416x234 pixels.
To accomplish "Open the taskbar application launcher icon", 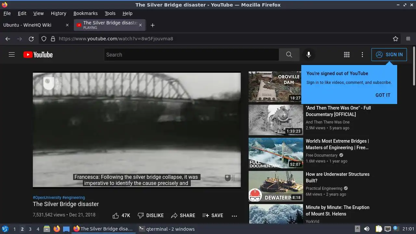I will coord(5,229).
